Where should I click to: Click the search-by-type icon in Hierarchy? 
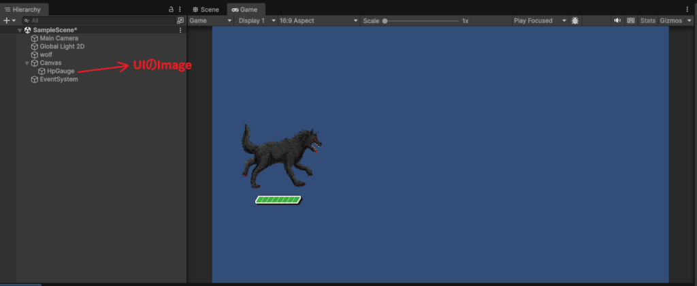tap(180, 20)
